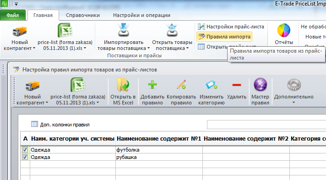Screen dimensions: 326x180
Task: Toggle the checkbox in футболка row
Action: [x=25, y=150]
